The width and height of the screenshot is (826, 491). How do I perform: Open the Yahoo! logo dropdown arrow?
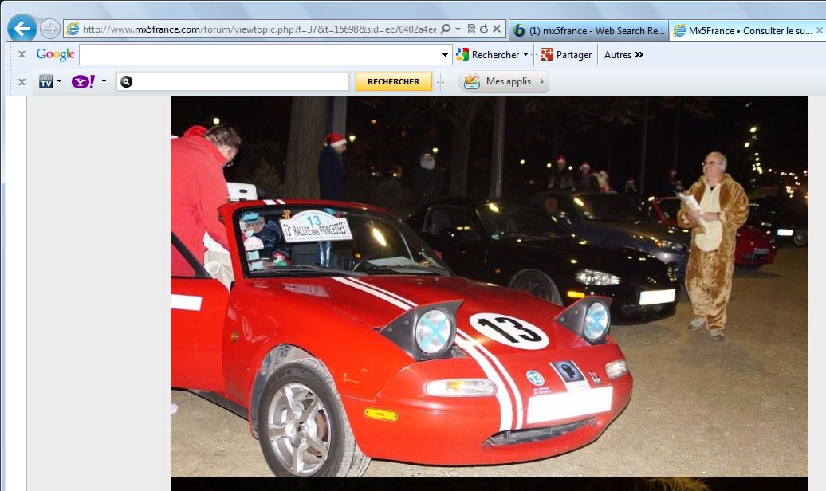(104, 81)
